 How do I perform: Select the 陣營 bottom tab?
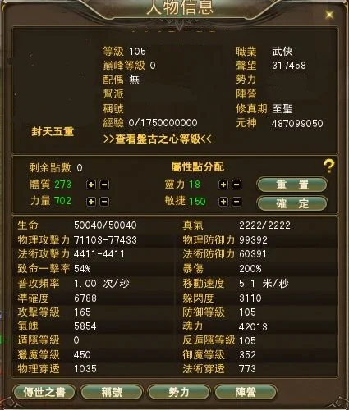tap(246, 392)
